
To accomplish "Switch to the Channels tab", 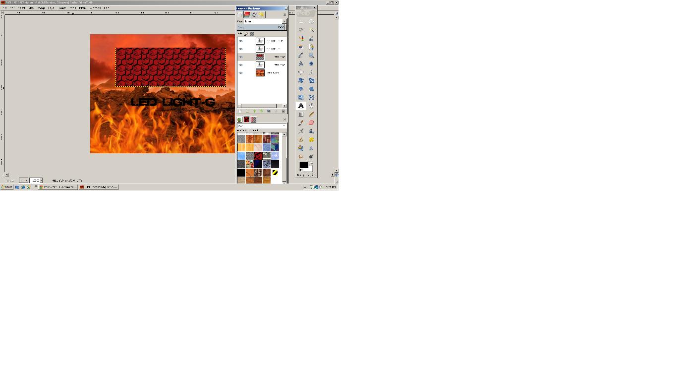I will [247, 15].
